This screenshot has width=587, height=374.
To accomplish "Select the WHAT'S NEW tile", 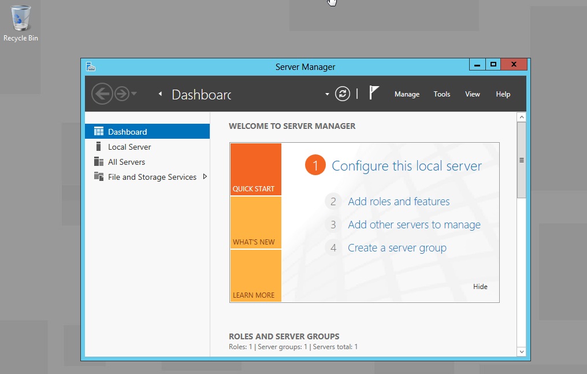I will coord(256,223).
